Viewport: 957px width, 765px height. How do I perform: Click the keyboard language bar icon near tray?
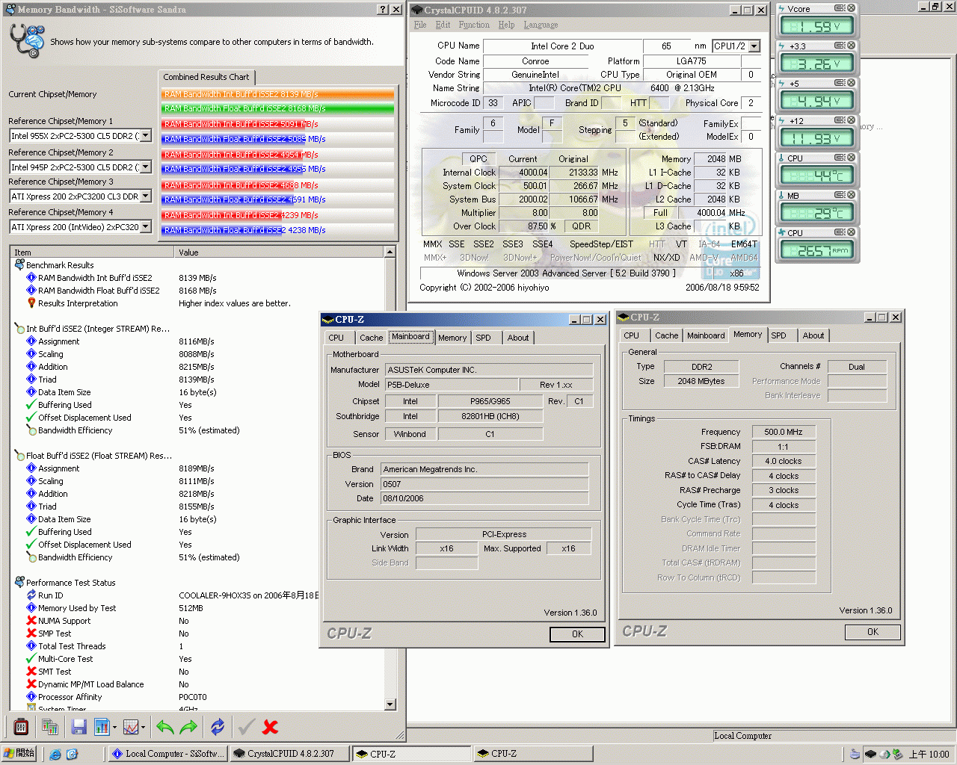[855, 754]
